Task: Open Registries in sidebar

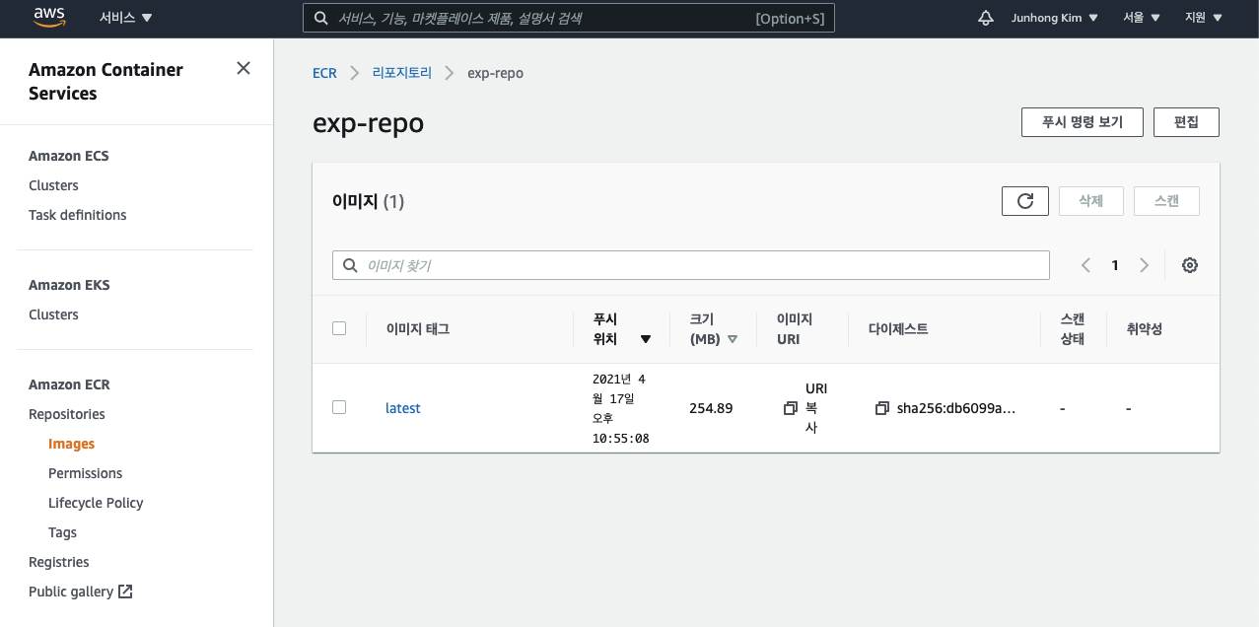Action: 59,562
